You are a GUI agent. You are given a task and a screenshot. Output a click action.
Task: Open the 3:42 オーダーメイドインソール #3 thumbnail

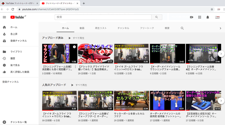coord(167,54)
